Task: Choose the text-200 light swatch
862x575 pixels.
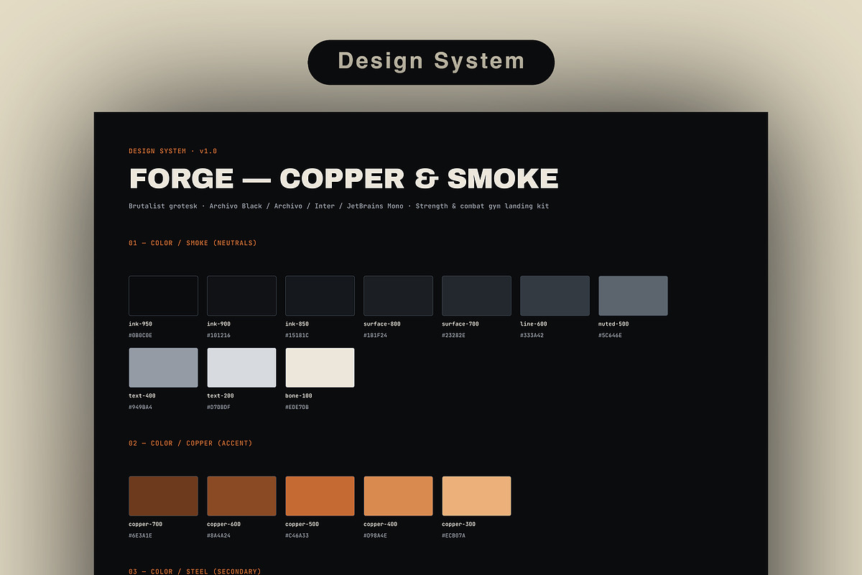Action: pos(241,367)
